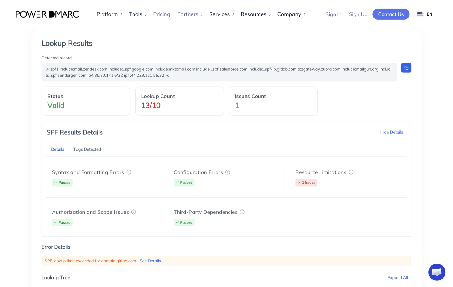Expand the Platform menu
The height and width of the screenshot is (287, 453).
pos(110,14)
